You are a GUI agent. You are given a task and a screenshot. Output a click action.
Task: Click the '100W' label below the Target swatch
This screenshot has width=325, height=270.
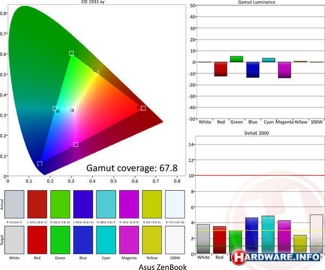click(175, 258)
